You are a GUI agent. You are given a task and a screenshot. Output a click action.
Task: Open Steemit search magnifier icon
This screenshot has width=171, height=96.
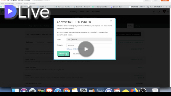point(154,11)
